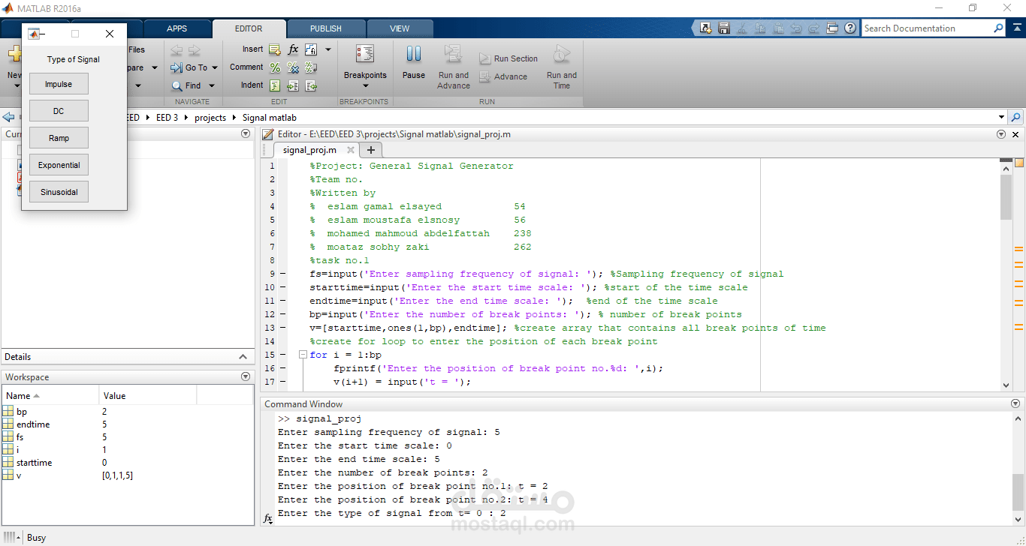The image size is (1026, 546).
Task: Open the Command Window actions menu
Action: [x=1015, y=403]
